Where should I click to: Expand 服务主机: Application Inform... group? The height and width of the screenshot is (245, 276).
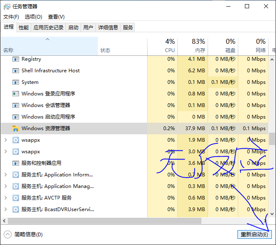5,175
